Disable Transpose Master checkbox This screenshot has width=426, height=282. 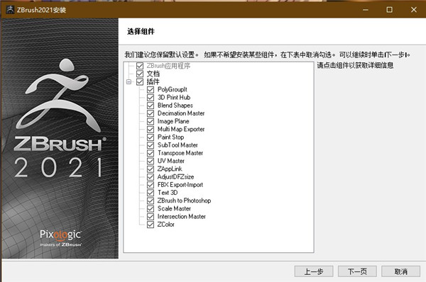(x=151, y=153)
